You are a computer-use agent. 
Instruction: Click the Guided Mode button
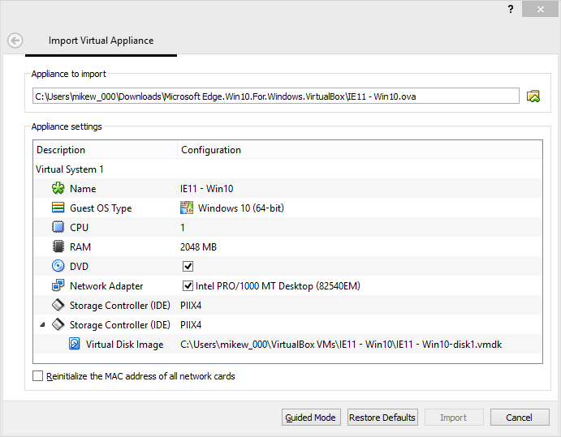coord(311,418)
